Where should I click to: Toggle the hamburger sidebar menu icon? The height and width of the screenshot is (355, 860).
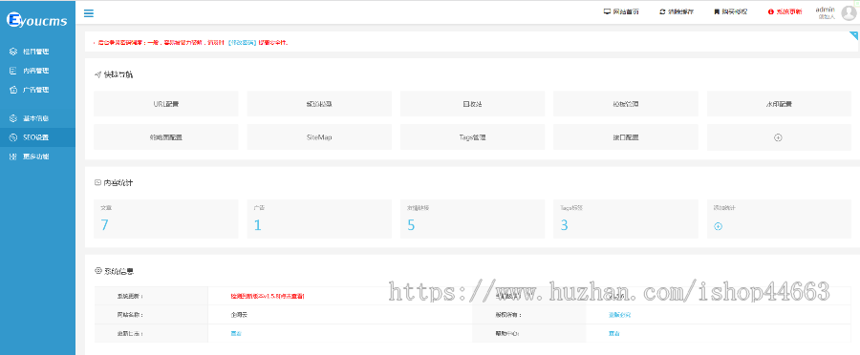coord(88,13)
